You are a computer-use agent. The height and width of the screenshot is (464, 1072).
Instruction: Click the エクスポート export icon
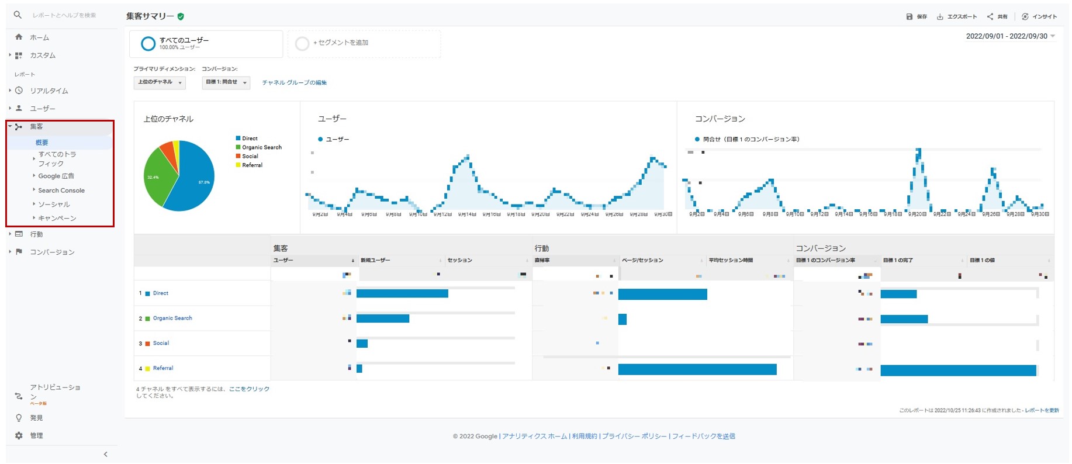pos(940,17)
